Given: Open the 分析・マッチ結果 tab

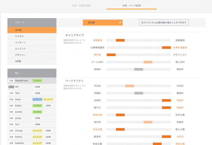Looking at the screenshot, I should [132, 6].
